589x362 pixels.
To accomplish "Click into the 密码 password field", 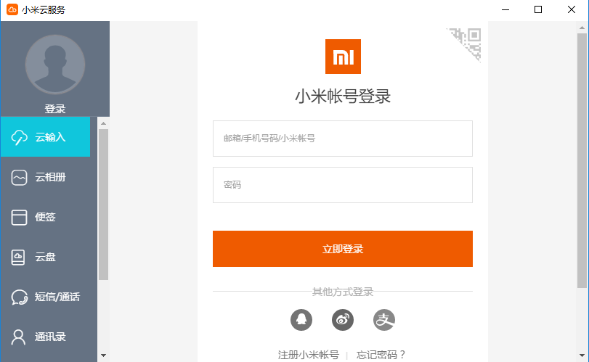I will (x=343, y=185).
